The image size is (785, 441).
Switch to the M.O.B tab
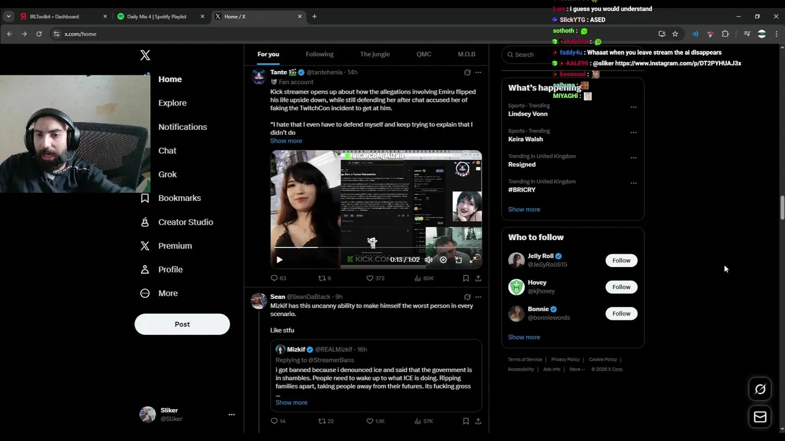[466, 54]
